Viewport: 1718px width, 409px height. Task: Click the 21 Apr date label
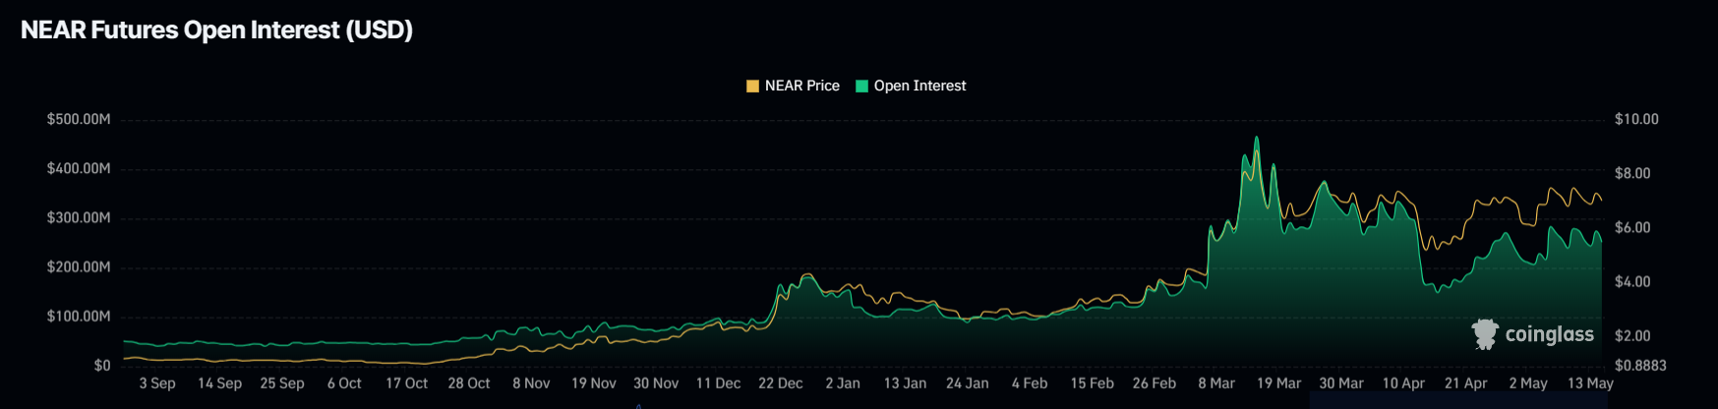(x=1465, y=383)
